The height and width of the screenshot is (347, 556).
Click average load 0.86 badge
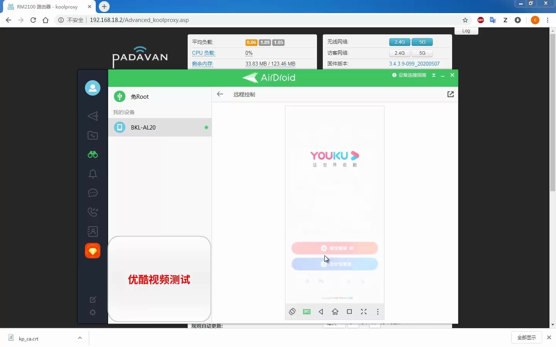tap(251, 42)
